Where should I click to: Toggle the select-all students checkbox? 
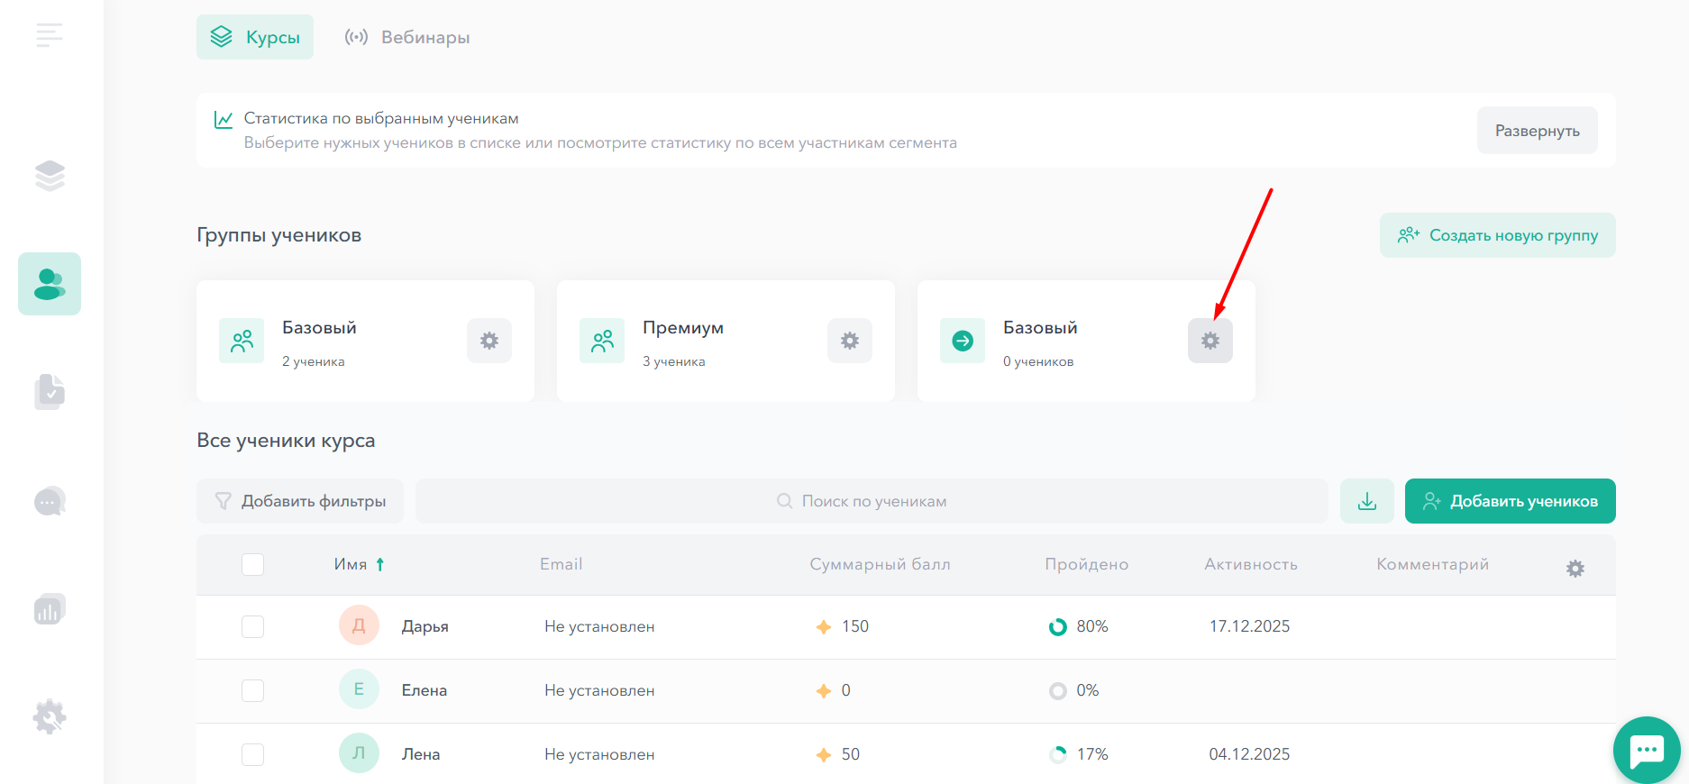click(x=252, y=564)
